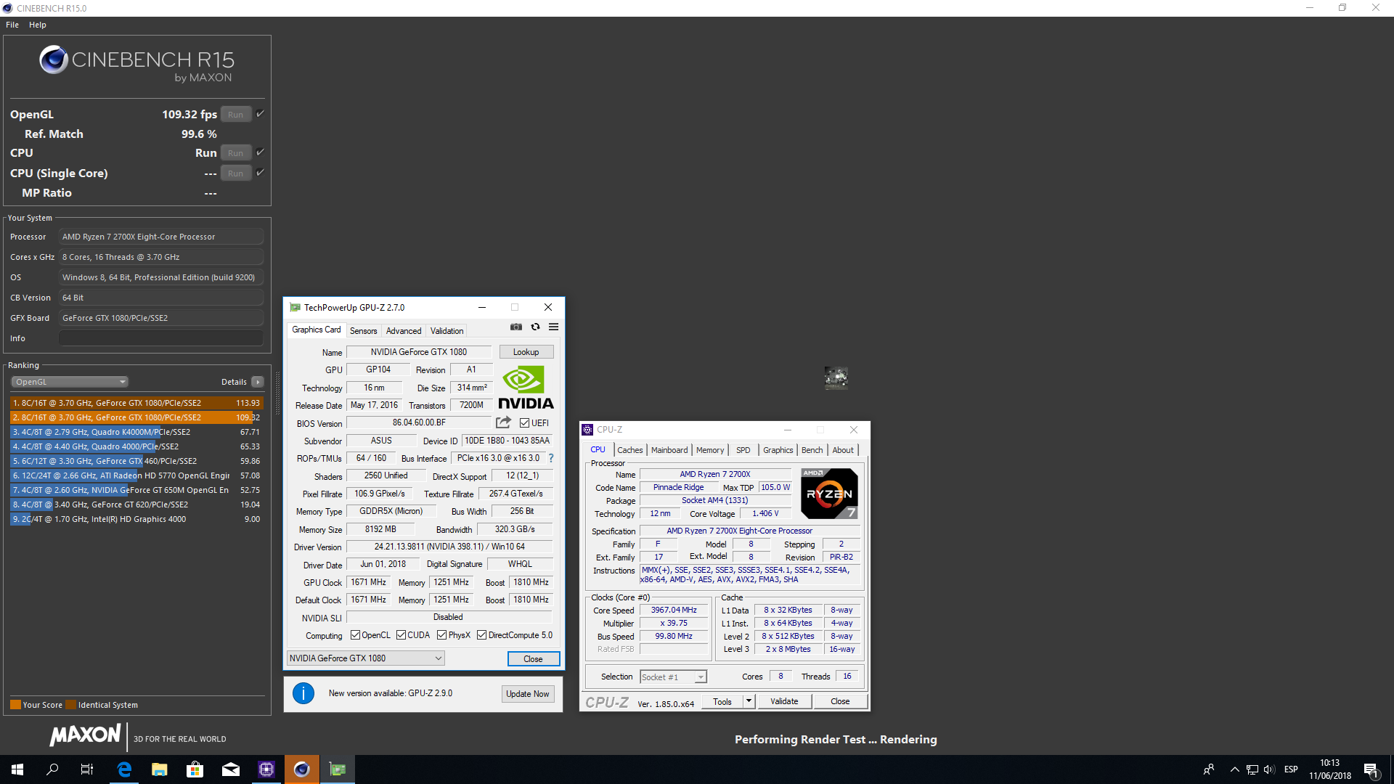Switch to GPU-Z Validation tab
The width and height of the screenshot is (1394, 784).
pyautogui.click(x=447, y=331)
